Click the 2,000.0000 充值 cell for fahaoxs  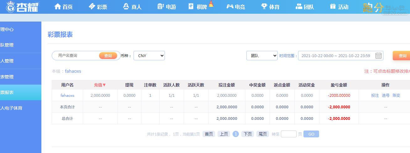100,95
